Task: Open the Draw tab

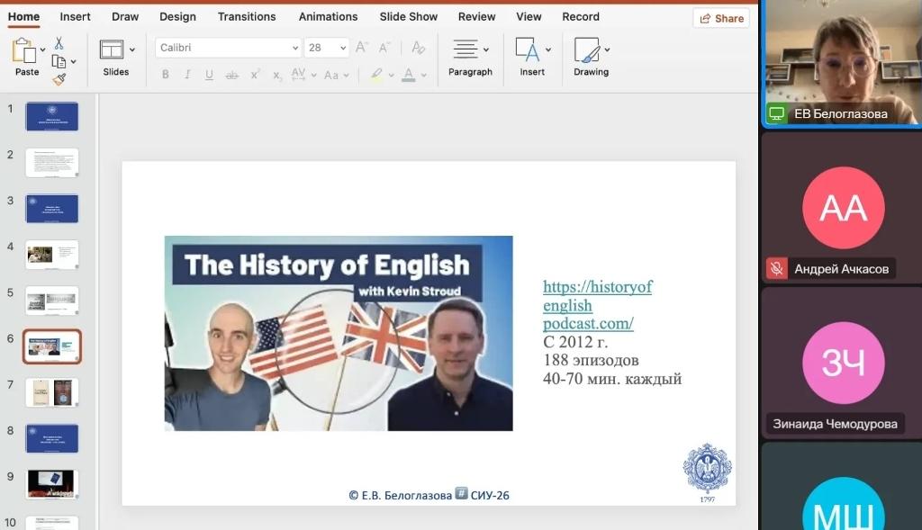Action: coord(125,16)
